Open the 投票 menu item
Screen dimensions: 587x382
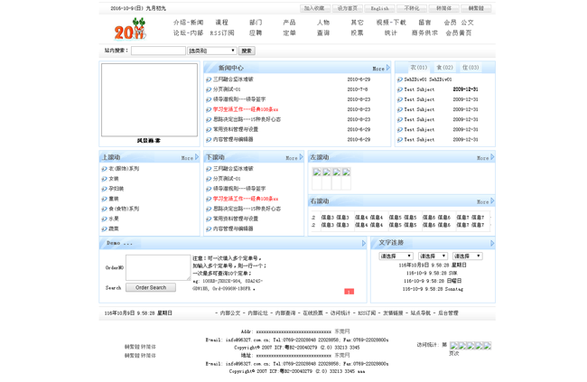357,33
